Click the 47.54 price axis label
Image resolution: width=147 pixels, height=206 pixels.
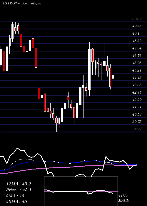tap(137, 48)
